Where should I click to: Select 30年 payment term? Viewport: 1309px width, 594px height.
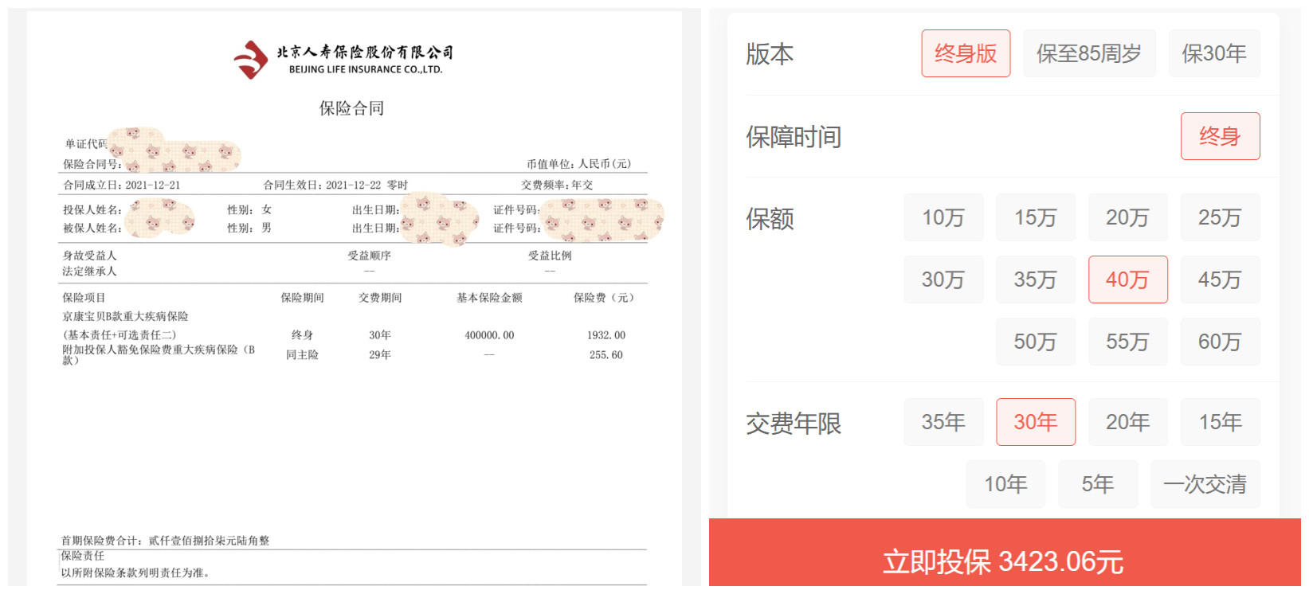coord(1036,422)
